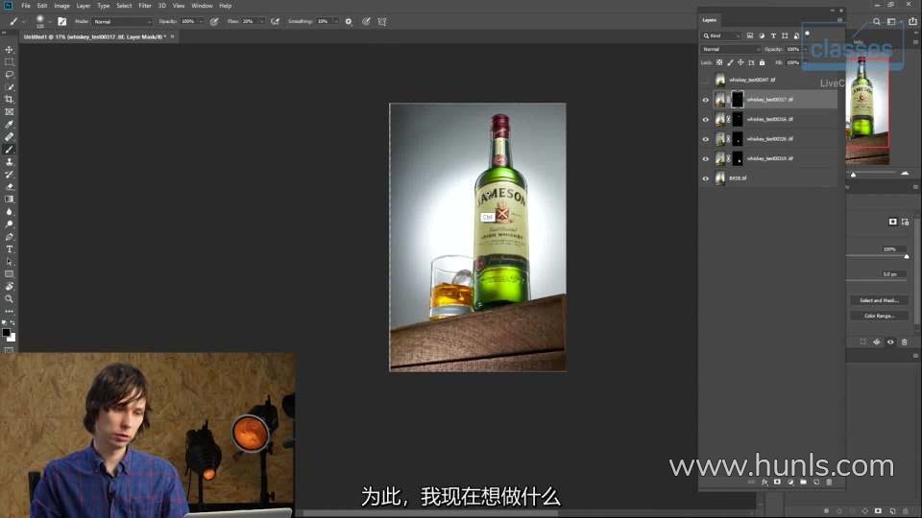Select the Rectangle shape tool
This screenshot has height=518, width=922.
(9, 273)
